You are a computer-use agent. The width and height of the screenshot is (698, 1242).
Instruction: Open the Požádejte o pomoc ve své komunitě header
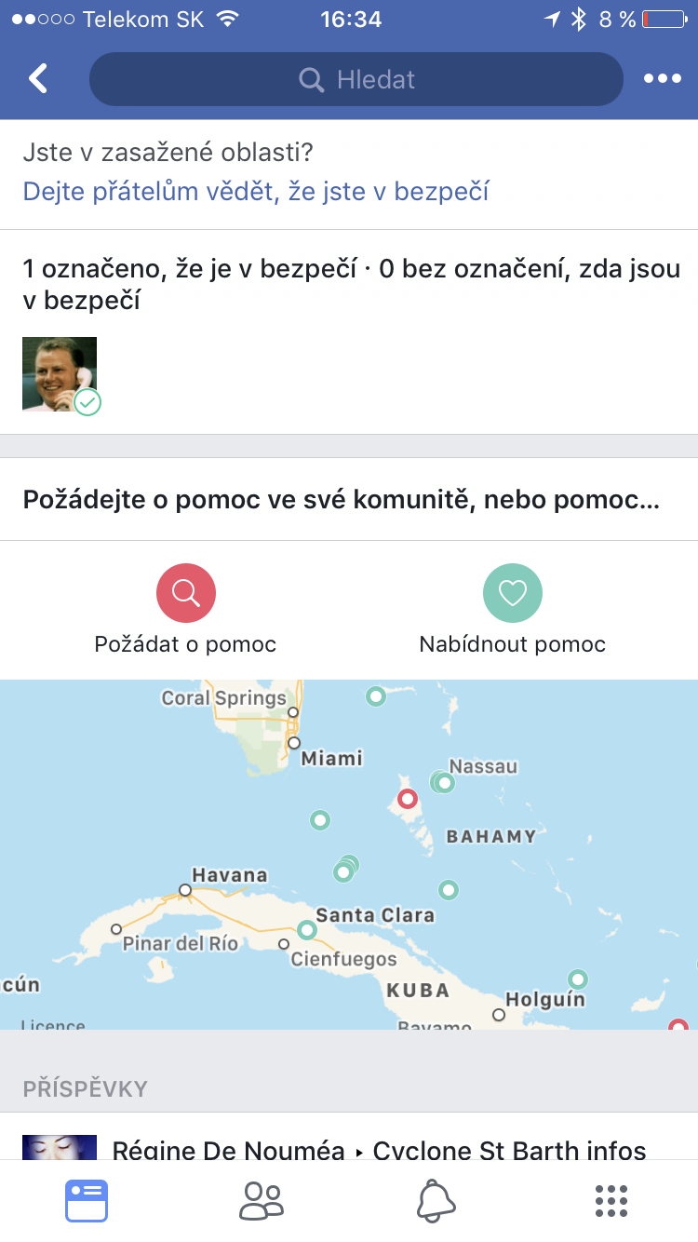[341, 500]
